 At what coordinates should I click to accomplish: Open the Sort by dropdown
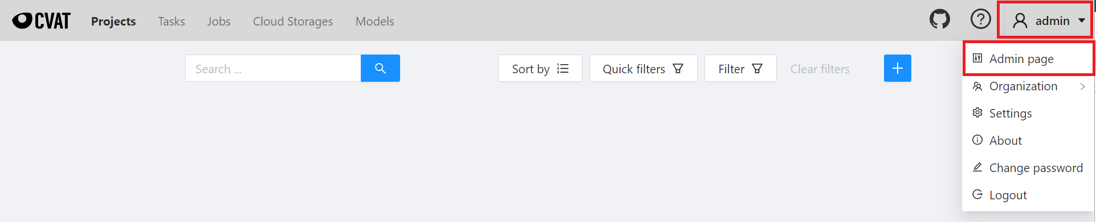click(x=540, y=68)
